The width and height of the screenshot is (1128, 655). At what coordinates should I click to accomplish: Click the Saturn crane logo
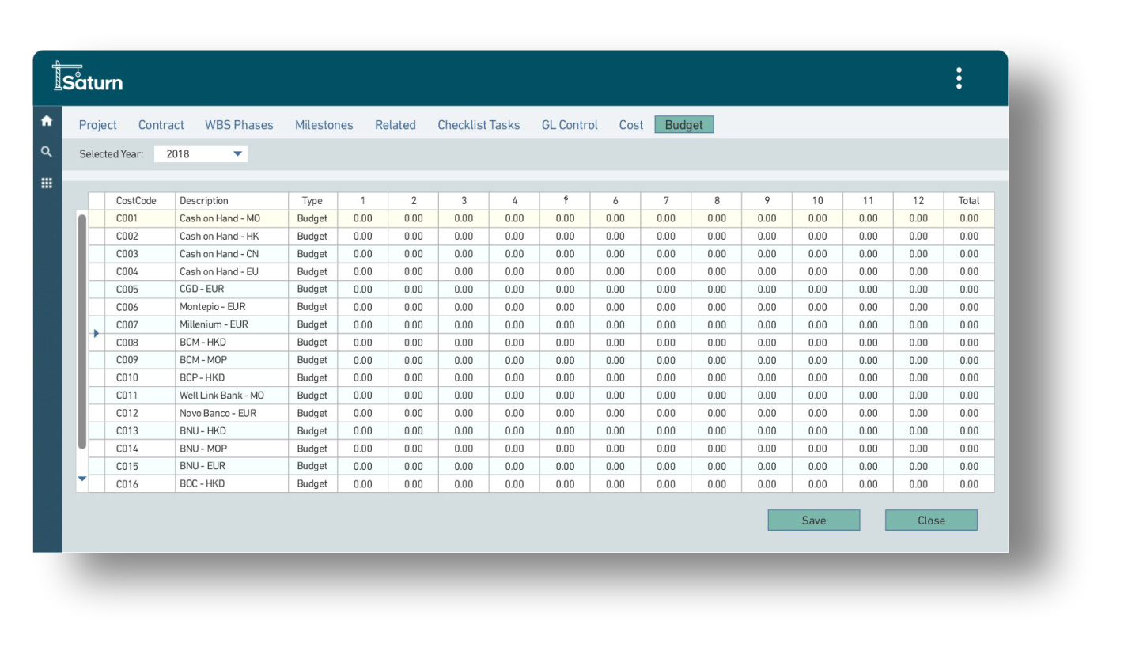pyautogui.click(x=87, y=77)
